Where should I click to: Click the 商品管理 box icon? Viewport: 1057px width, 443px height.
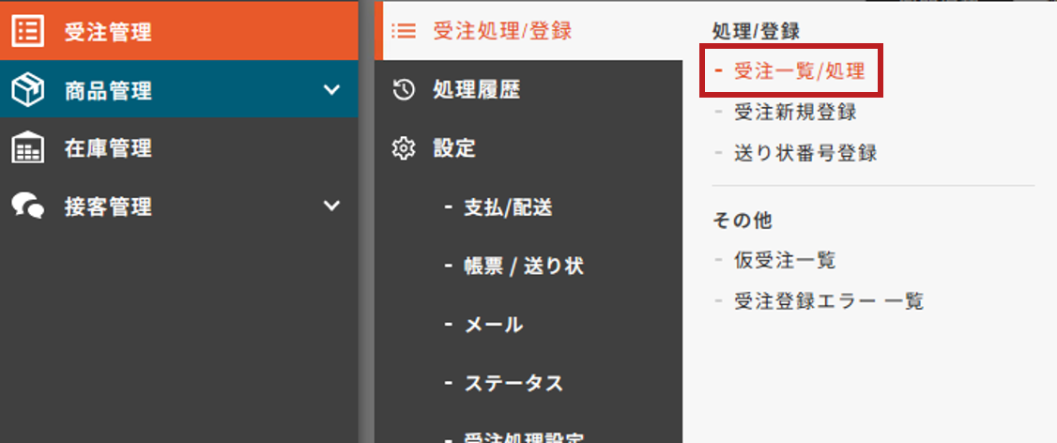coord(28,90)
